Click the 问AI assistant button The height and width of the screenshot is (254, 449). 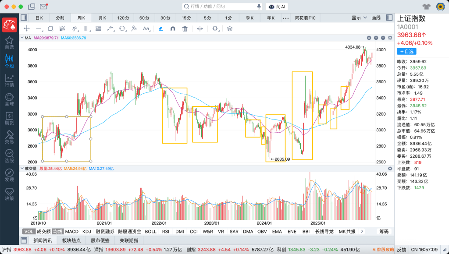point(277,7)
